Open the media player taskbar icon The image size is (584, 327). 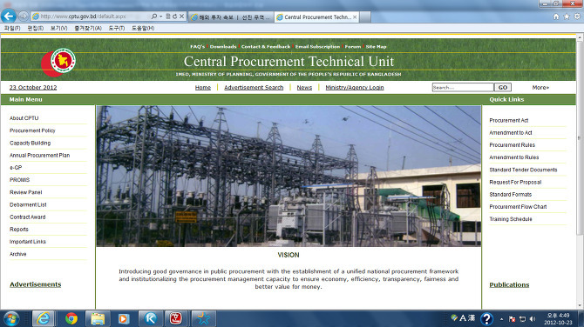(124, 319)
